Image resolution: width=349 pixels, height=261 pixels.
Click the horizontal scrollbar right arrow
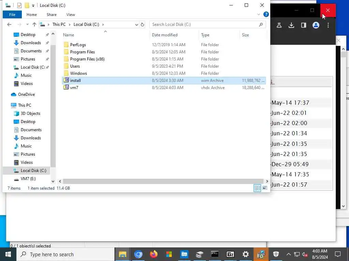[x=267, y=181]
